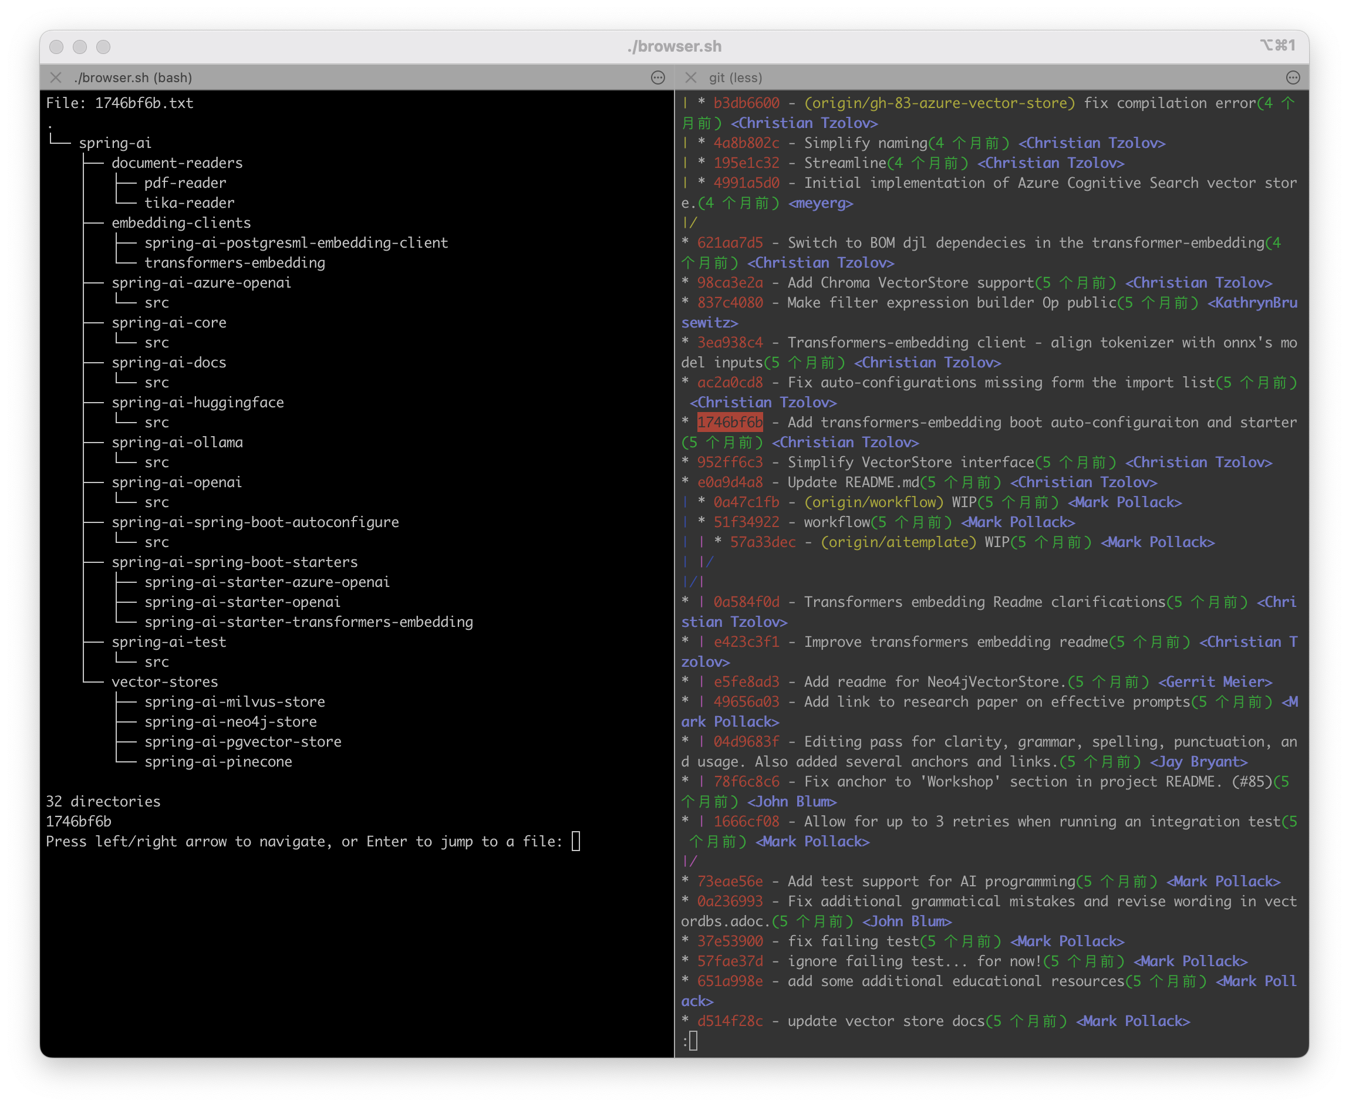Select the vector-stores directory
Viewport: 1349px width, 1107px height.
click(164, 681)
